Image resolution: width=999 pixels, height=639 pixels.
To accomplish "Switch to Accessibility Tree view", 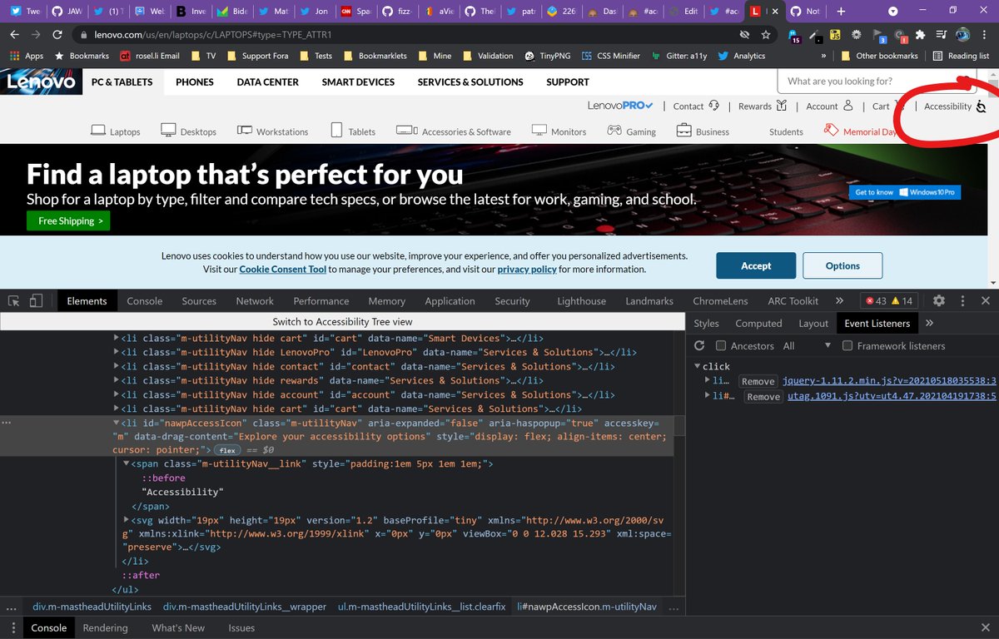I will [342, 321].
